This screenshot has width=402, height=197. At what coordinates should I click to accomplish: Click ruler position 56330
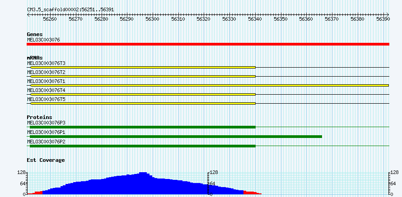[x=229, y=19]
